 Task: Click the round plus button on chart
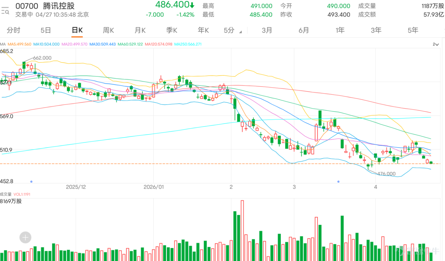click(x=25, y=237)
